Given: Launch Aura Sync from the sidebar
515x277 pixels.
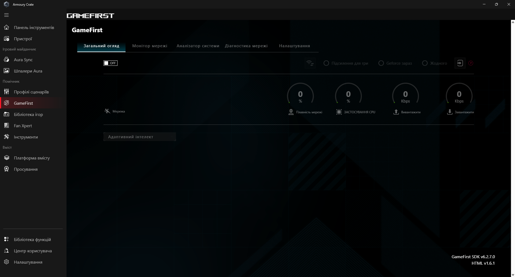Looking at the screenshot, I should 33,60.
